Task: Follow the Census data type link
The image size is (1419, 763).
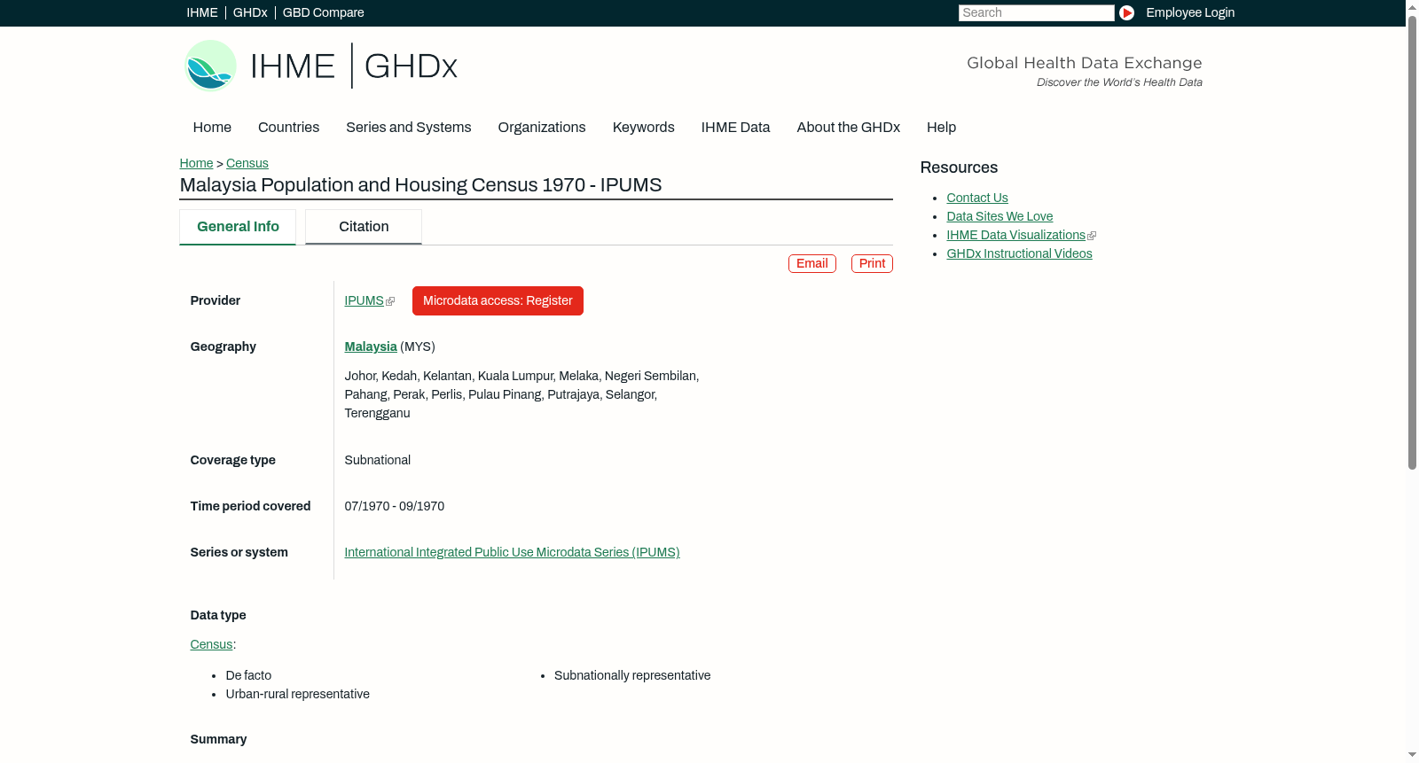Action: pos(211,645)
